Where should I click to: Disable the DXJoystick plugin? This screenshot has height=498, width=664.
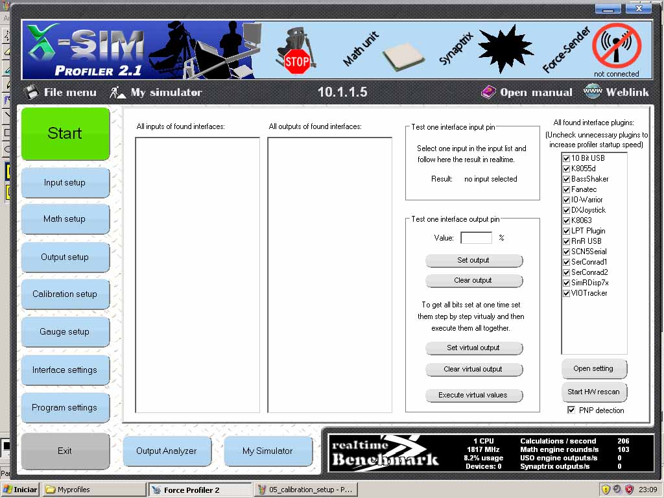click(x=566, y=210)
